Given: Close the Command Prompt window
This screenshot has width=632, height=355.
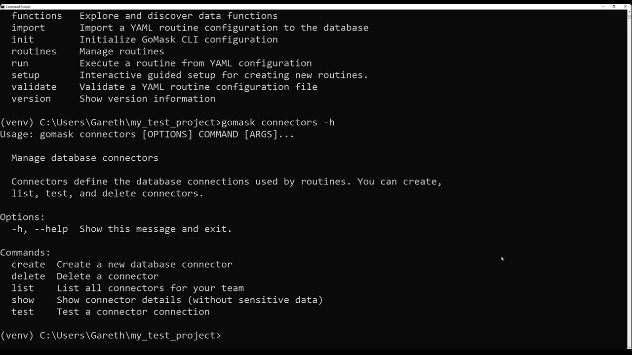Looking at the screenshot, I should (x=626, y=6).
